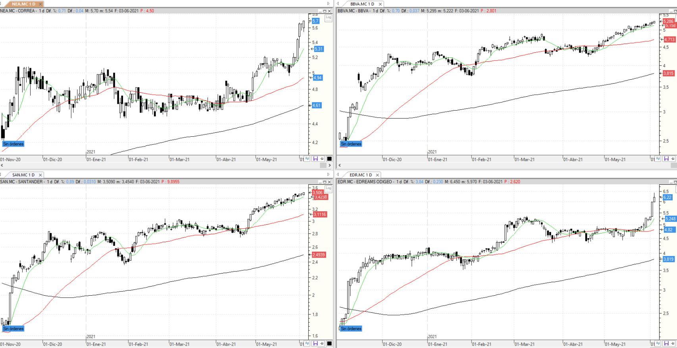Viewport: 677px width, 348px height.
Task: Click the 'Sin órdenes' label on the CORREA chart
Action: point(13,144)
